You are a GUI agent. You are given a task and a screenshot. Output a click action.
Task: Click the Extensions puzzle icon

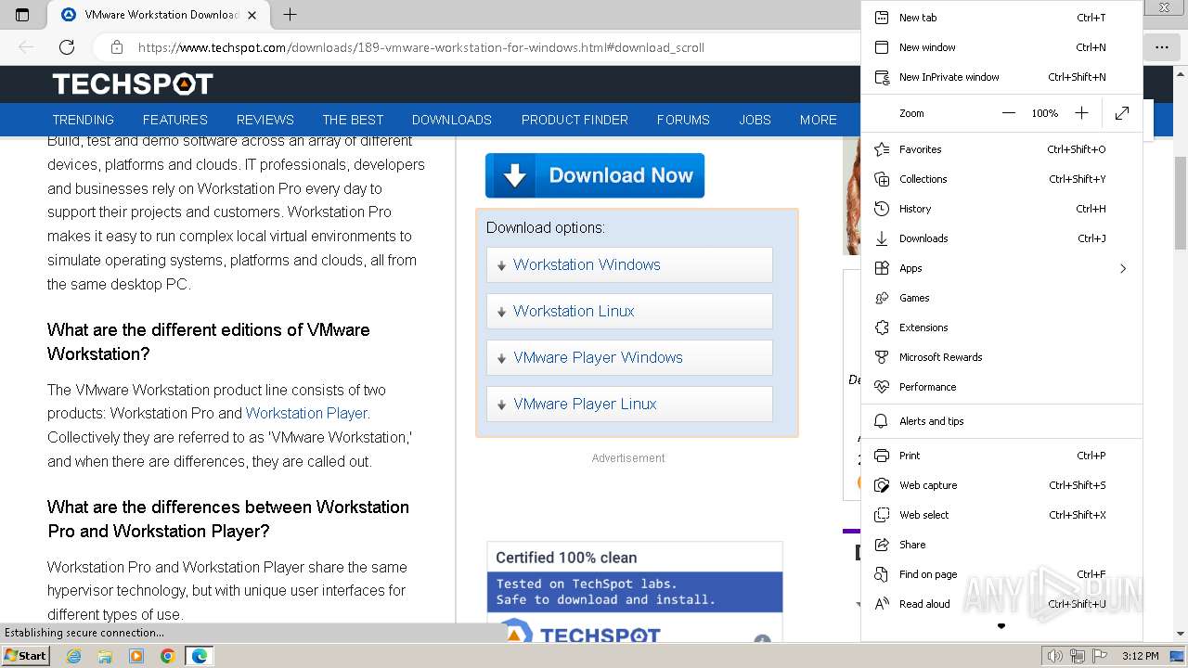pyautogui.click(x=882, y=328)
